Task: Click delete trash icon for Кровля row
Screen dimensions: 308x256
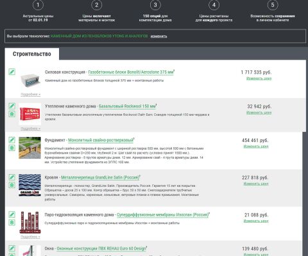Action: 12,185
